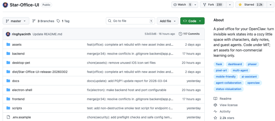
Task: Click the star icon beside 2.2k stars
Action: pyautogui.click(x=215, y=118)
